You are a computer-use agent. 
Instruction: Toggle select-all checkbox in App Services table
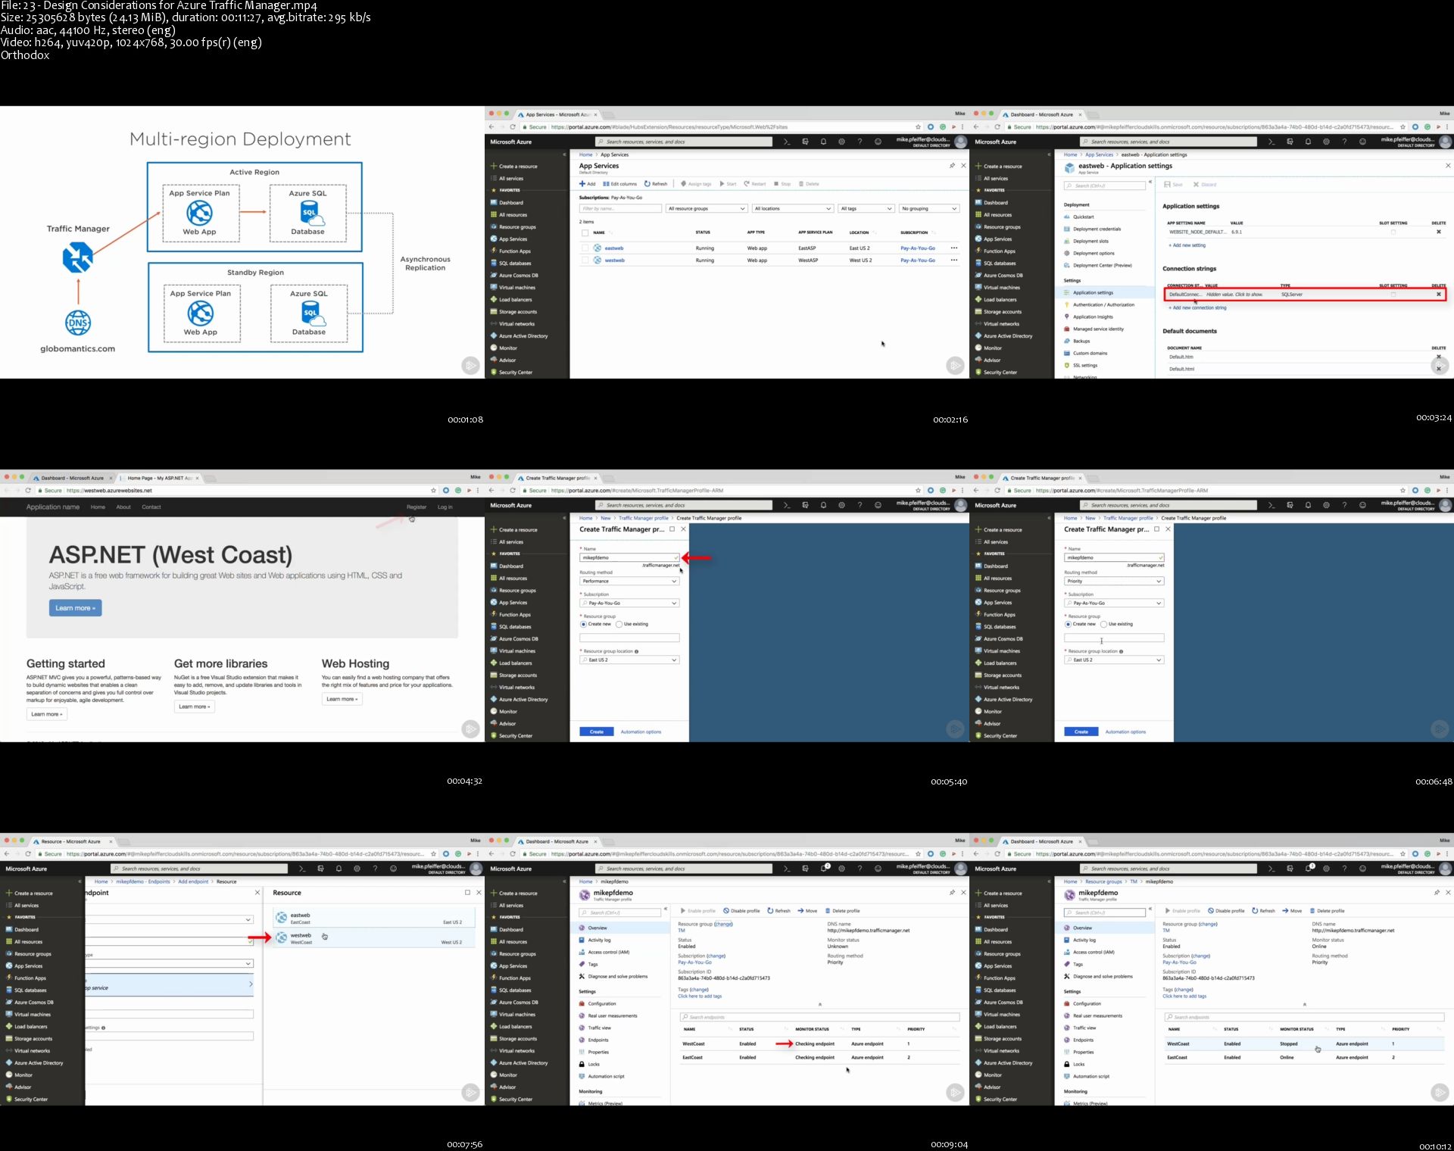[585, 233]
